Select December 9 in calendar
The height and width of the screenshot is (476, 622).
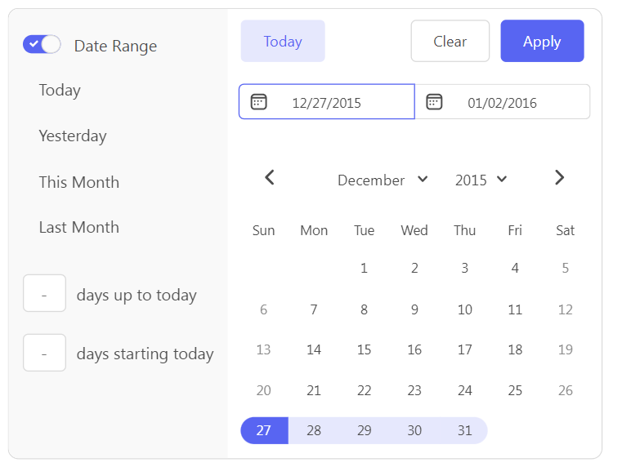[414, 309]
